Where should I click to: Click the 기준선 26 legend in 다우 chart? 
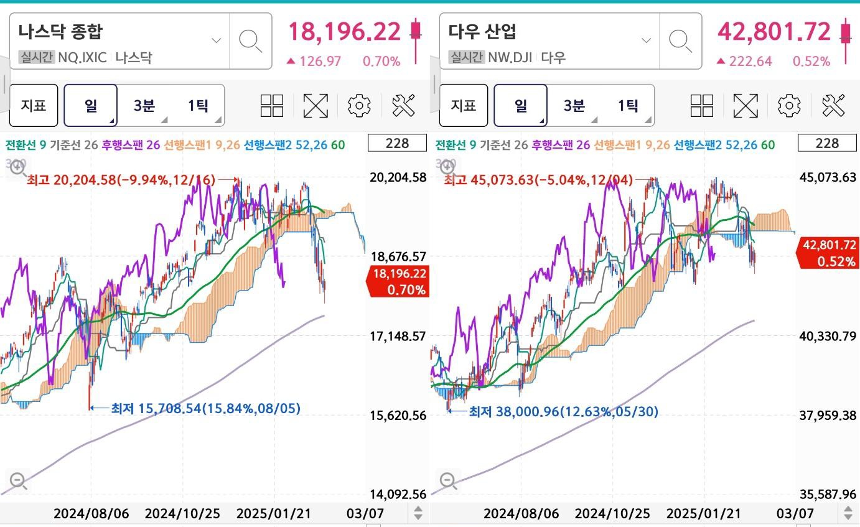pyautogui.click(x=503, y=145)
